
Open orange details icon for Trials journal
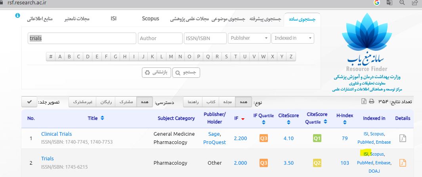403,163
